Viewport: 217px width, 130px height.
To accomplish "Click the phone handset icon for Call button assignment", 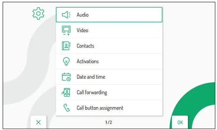I will coord(66,108).
